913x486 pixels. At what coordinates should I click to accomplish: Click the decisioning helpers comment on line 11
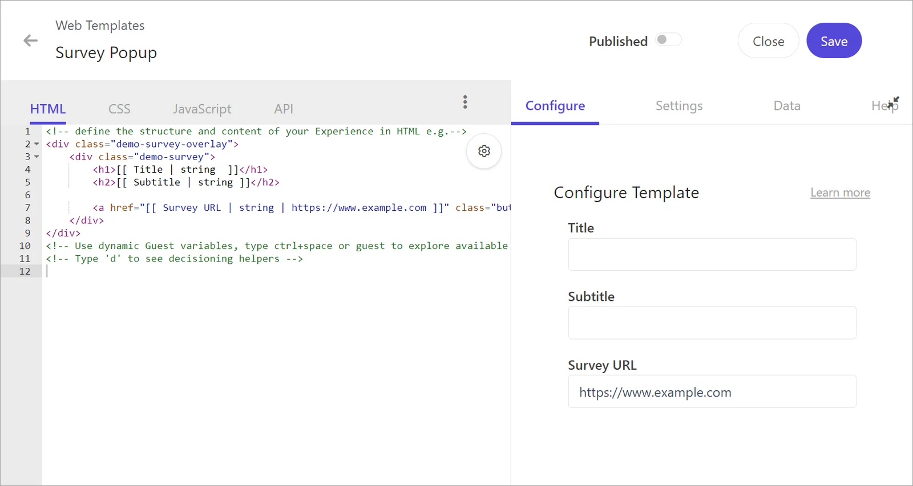click(174, 259)
